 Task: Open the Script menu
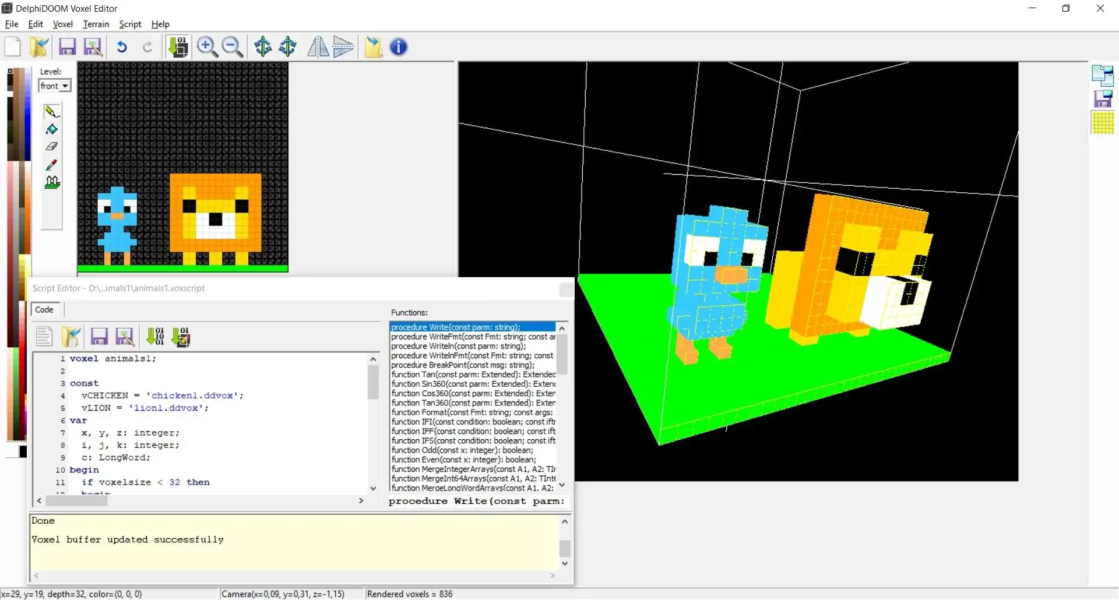(x=130, y=24)
